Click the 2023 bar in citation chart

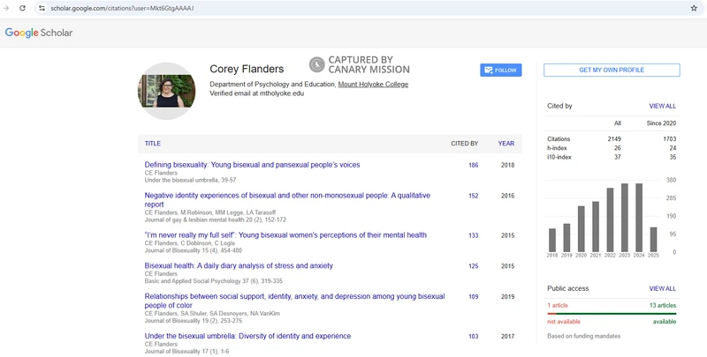tap(625, 218)
